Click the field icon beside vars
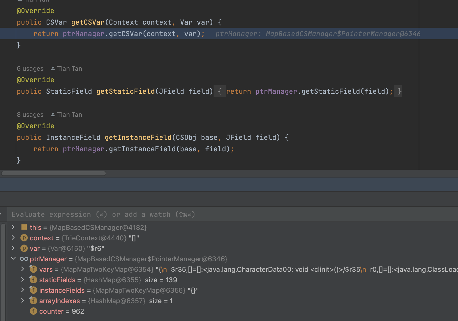 click(33, 269)
